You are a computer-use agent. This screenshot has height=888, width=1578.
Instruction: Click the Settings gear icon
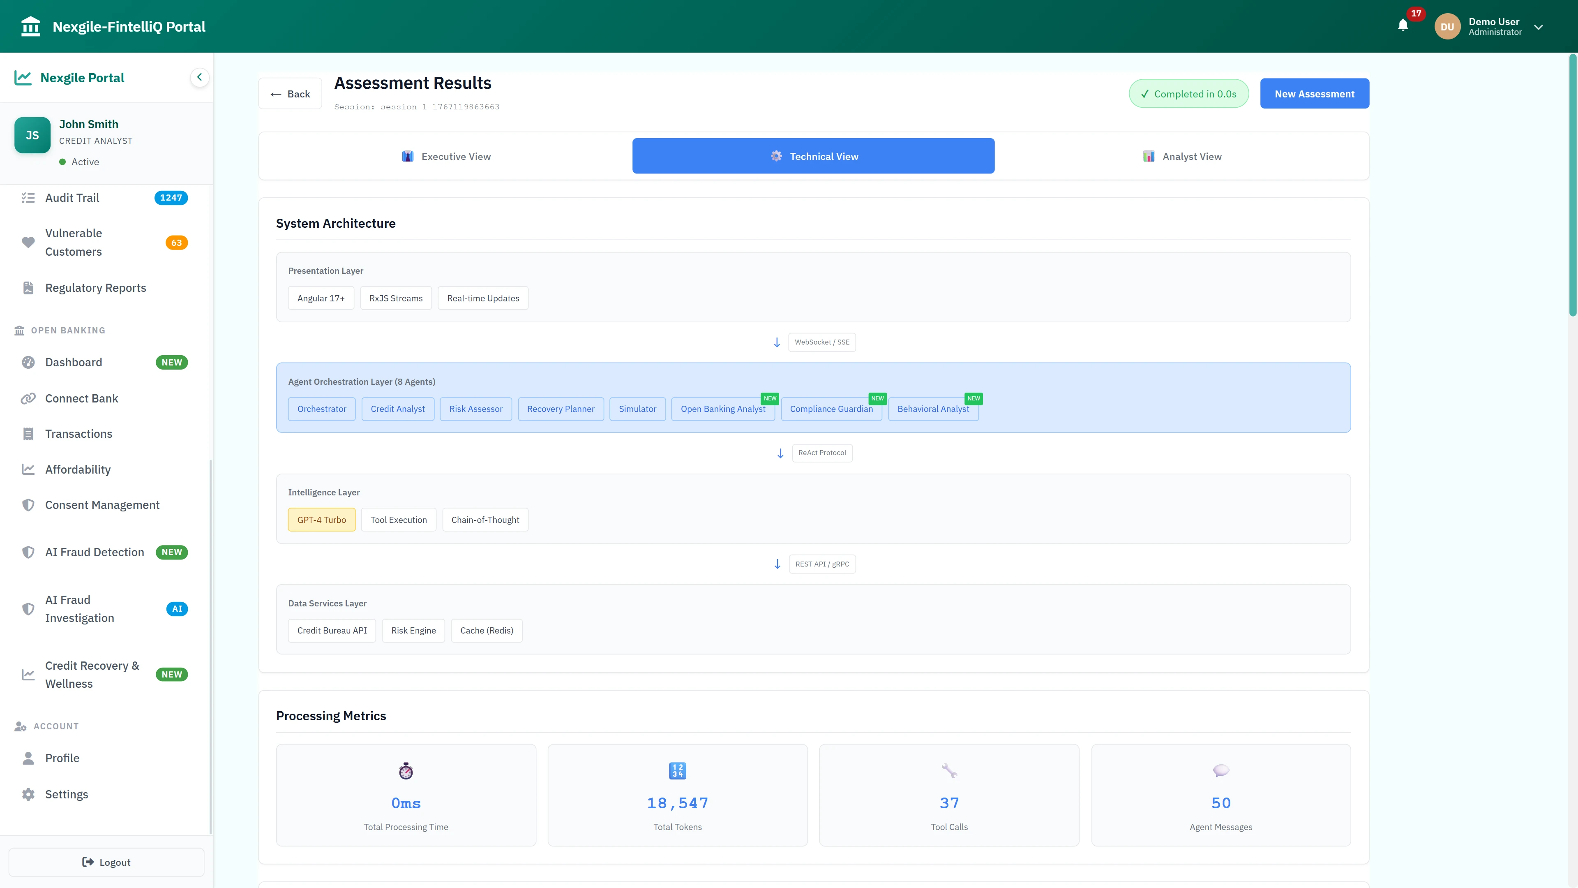28,795
